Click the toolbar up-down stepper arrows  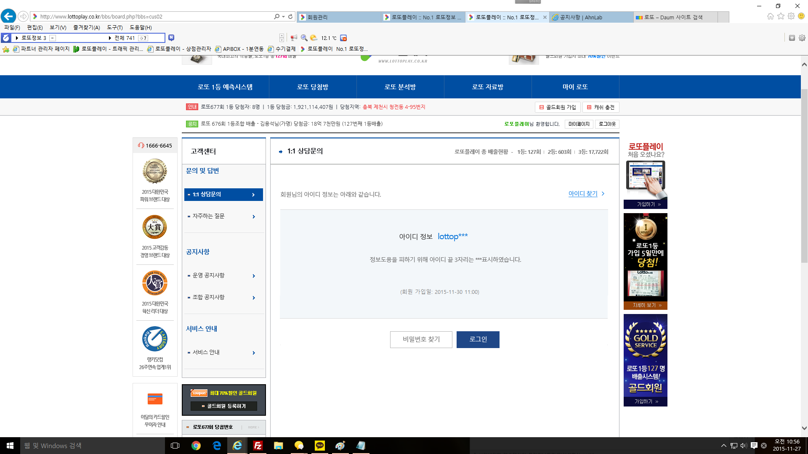[x=282, y=38]
